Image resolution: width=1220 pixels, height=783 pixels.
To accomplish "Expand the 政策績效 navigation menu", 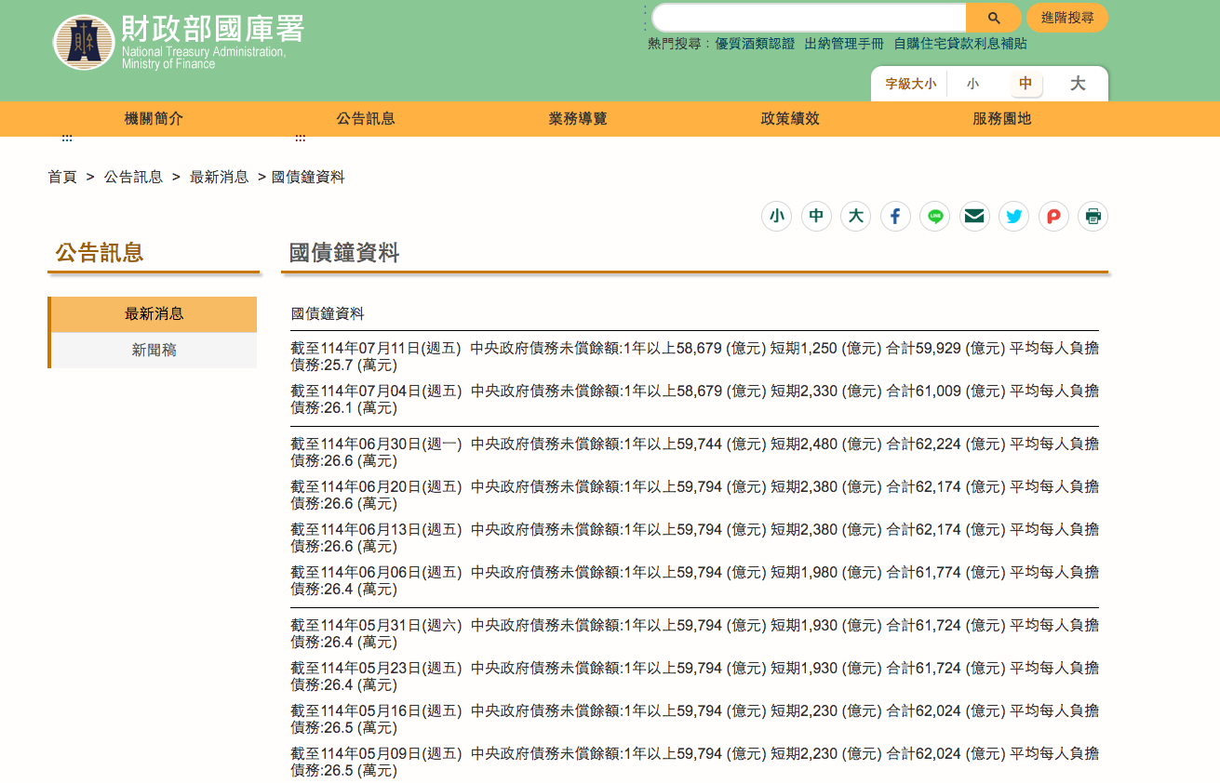I will click(789, 118).
